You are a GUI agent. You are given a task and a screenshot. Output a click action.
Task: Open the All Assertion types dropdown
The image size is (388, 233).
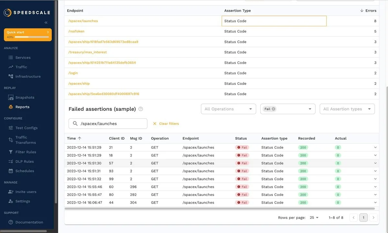(x=347, y=109)
